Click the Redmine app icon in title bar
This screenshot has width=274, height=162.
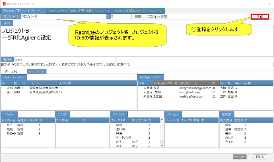4,4
